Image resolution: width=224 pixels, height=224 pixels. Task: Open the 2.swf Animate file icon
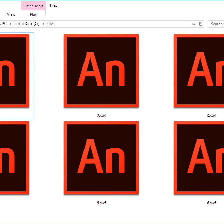(101, 71)
